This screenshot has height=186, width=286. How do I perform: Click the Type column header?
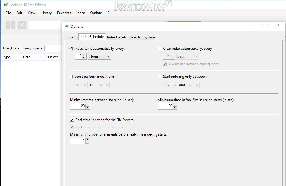11,57
